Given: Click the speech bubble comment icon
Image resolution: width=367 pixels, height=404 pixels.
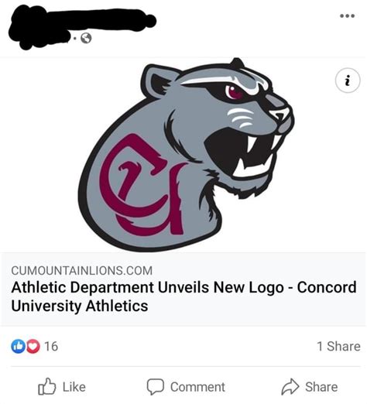Looking at the screenshot, I should 155,387.
